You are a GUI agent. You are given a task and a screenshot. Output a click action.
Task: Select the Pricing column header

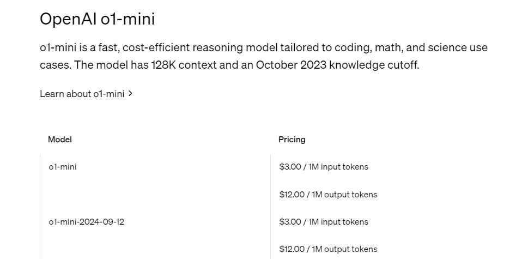(x=292, y=140)
